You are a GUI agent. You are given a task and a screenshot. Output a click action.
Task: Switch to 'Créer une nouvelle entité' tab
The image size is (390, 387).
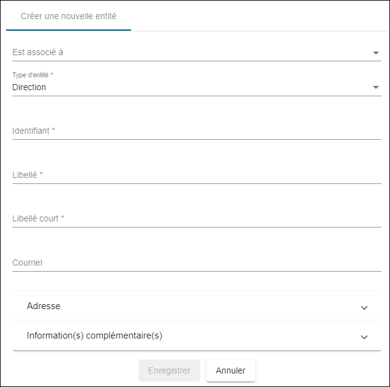(69, 16)
